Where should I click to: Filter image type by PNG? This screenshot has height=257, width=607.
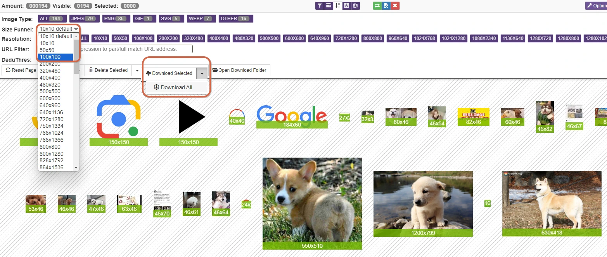pyautogui.click(x=117, y=19)
